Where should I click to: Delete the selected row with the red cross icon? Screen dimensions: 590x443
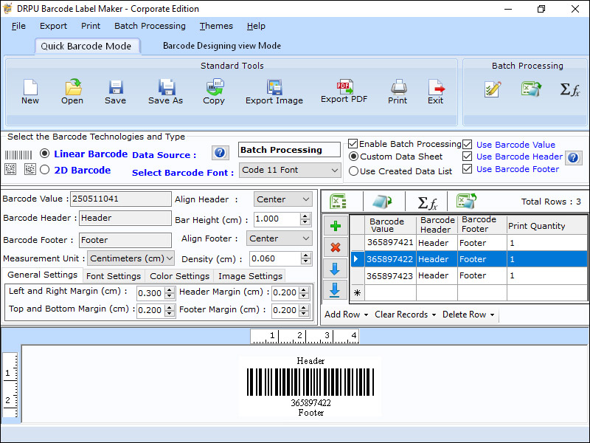pos(336,247)
